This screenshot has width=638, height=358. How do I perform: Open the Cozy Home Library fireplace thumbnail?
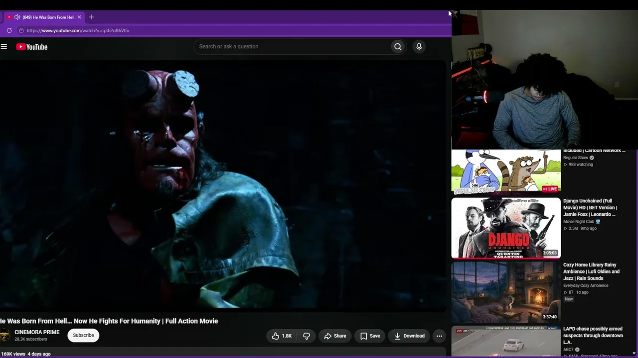tap(506, 292)
